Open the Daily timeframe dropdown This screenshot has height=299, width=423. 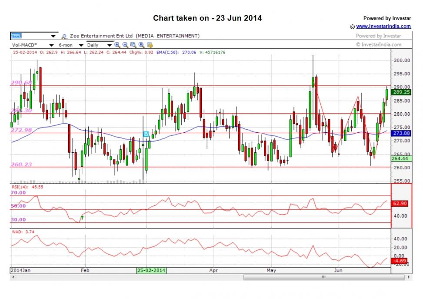109,45
